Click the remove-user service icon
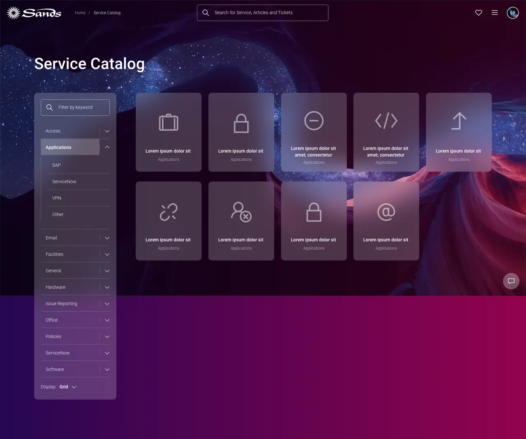Screen dimensions: 526x439 coord(241,212)
